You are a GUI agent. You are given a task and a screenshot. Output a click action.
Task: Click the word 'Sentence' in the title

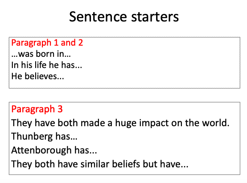click(x=98, y=17)
